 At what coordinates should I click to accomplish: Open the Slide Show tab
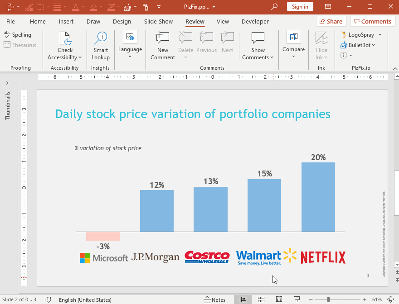pos(158,21)
